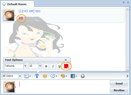Click the gray ghost avatar icon
Screen dimensions: 131x95
[x=83, y=76]
